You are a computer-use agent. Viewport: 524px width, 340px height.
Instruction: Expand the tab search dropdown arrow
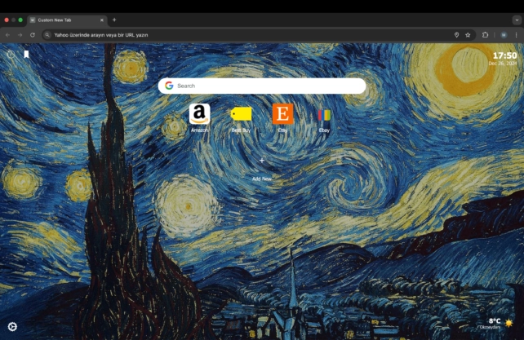click(x=517, y=20)
